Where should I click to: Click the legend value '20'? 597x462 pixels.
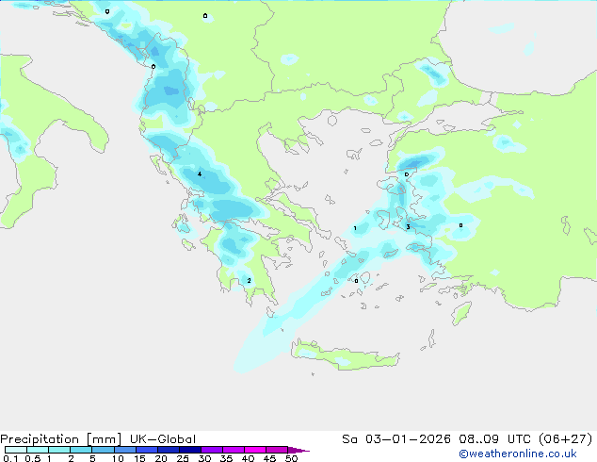coord(161,458)
